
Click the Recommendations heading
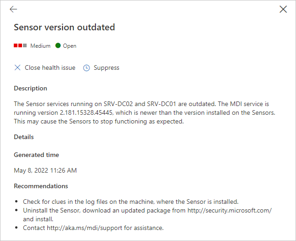[x=41, y=186]
